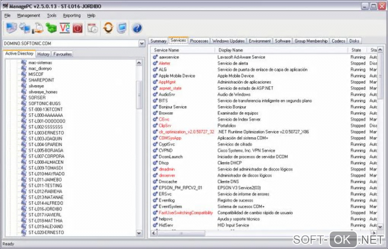This screenshot has height=249, width=388.
Task: Click the computer icon beside ST-L011-TESTING
Action: [x=24, y=186]
